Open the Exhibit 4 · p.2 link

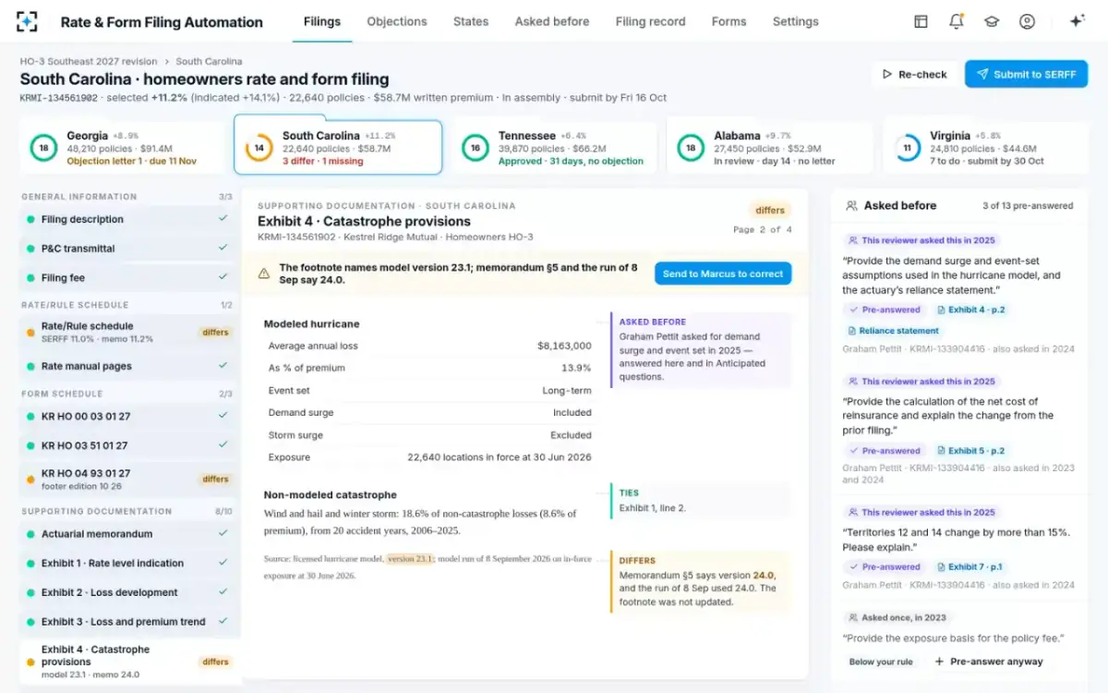[970, 310]
